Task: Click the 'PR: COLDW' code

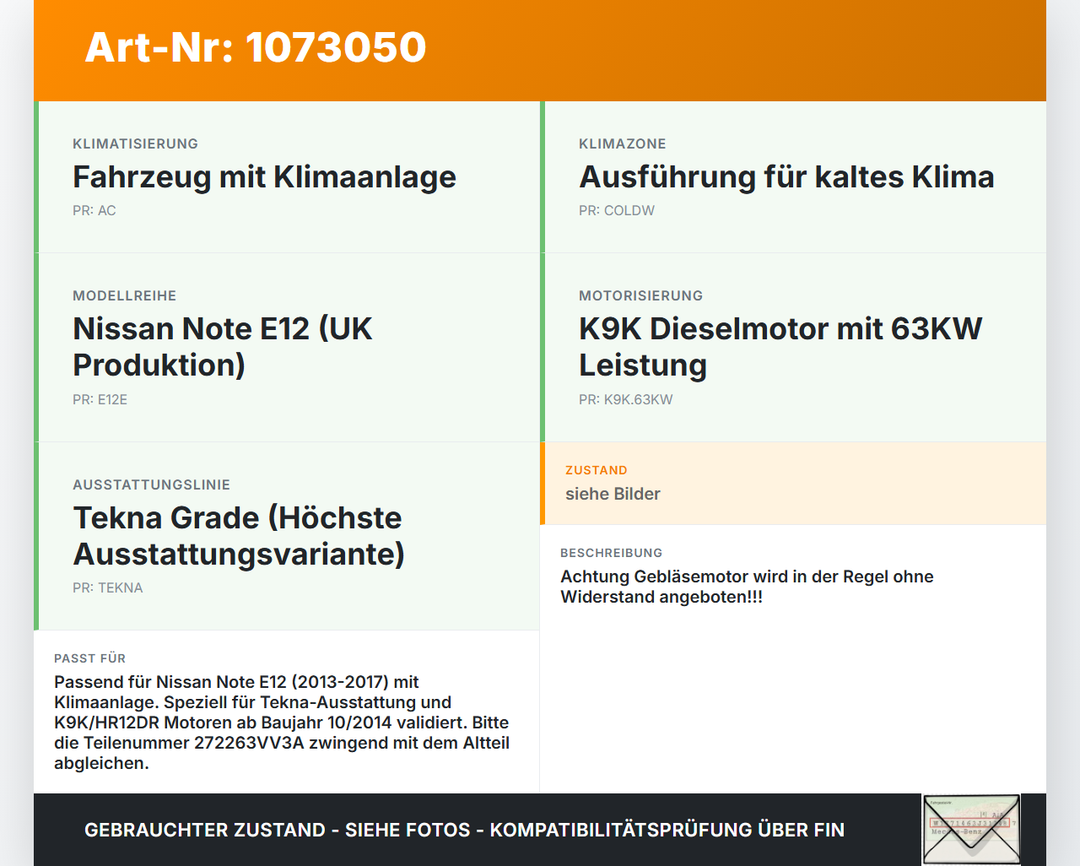Action: pyautogui.click(x=616, y=211)
